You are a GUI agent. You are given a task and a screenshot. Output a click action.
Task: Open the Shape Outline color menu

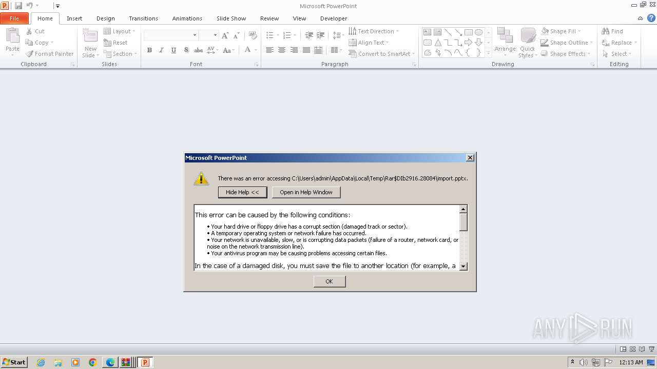tap(567, 43)
